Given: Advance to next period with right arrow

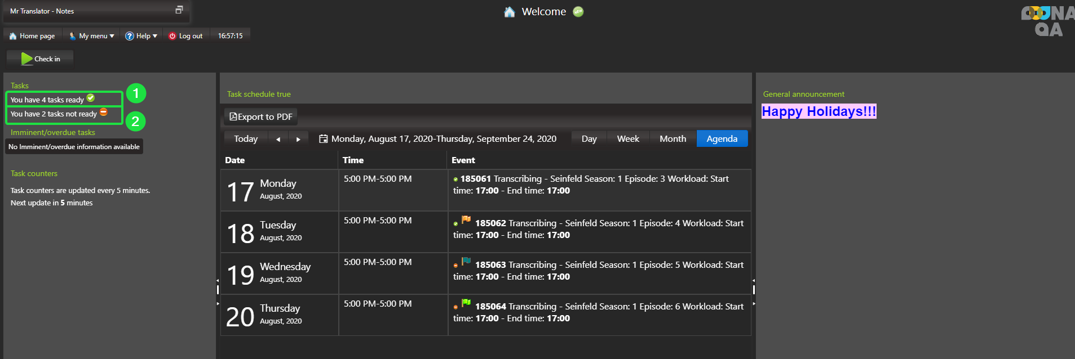Looking at the screenshot, I should [x=298, y=139].
